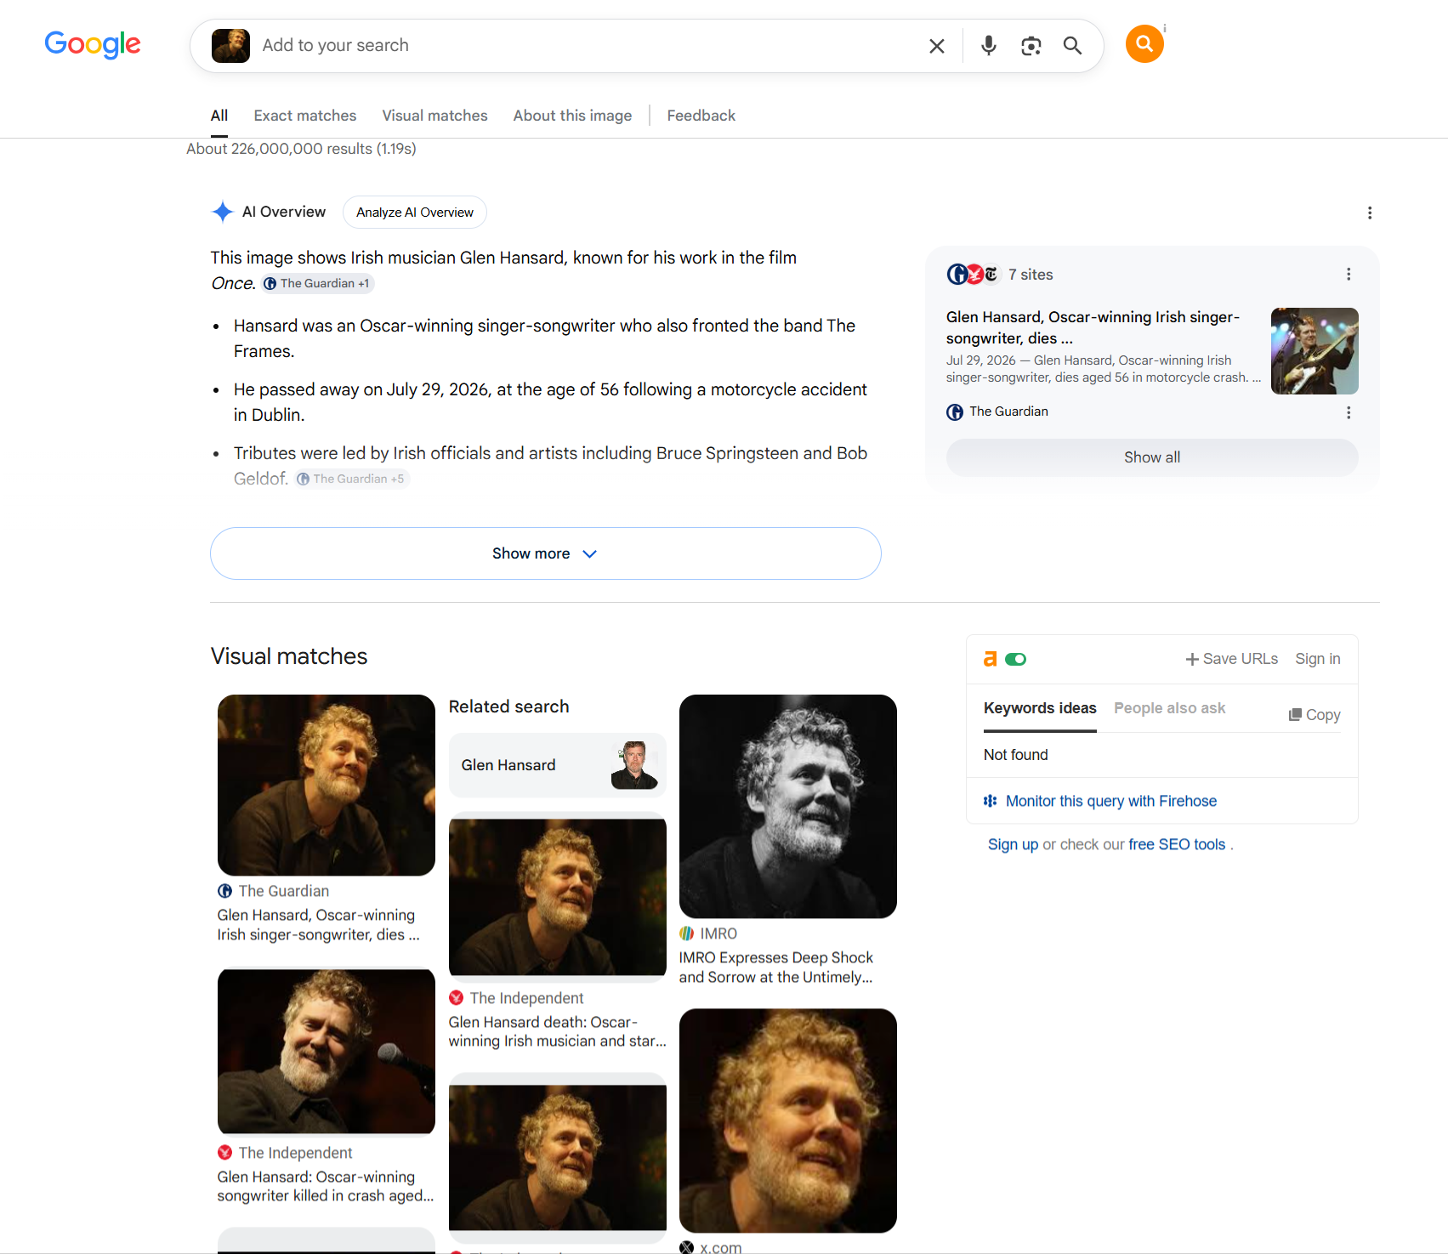Click the concert thumbnail in sources card
Screen dimensions: 1448x1254
coord(1315,351)
